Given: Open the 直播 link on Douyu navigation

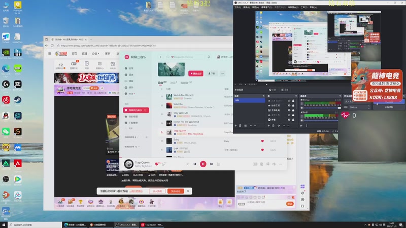Looking at the screenshot, I should tap(85, 54).
